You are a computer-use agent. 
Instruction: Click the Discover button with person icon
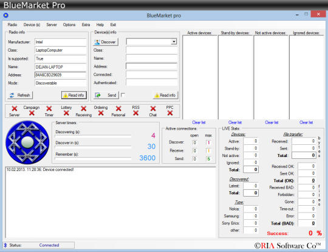(x=106, y=42)
